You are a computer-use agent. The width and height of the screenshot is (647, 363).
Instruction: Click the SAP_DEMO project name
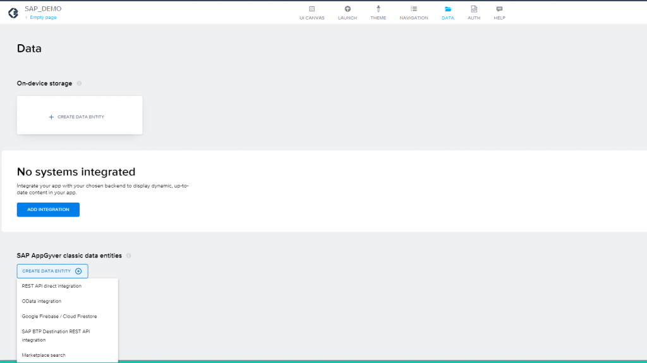tap(43, 9)
